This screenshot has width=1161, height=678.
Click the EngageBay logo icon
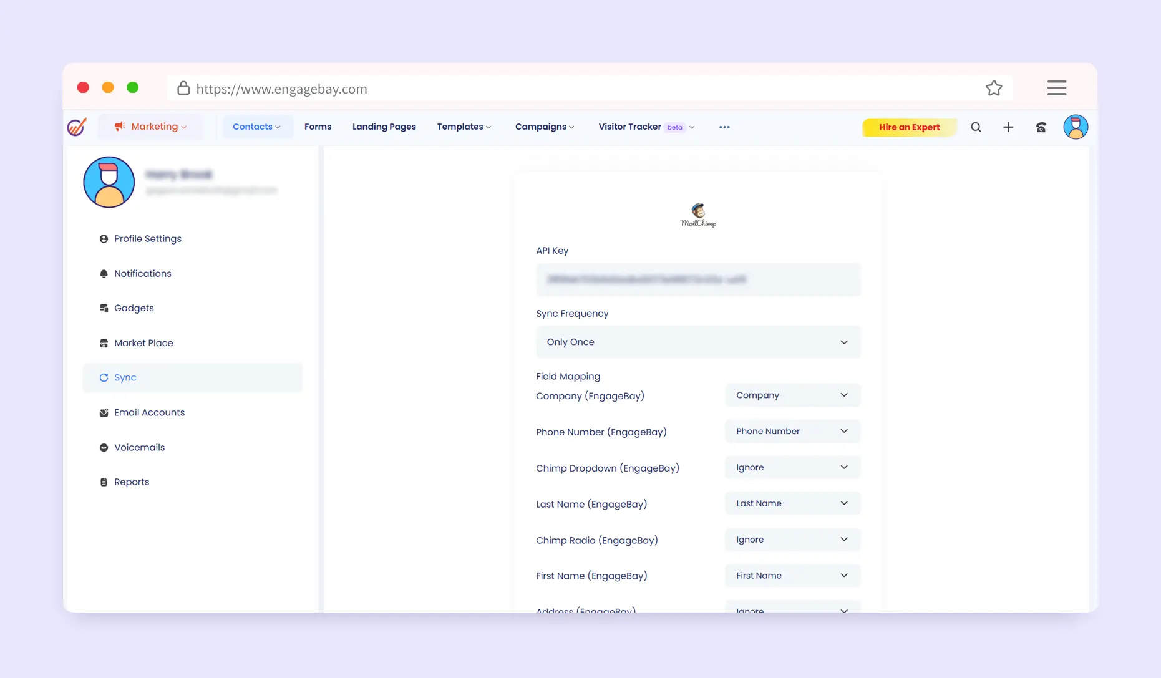tap(77, 127)
